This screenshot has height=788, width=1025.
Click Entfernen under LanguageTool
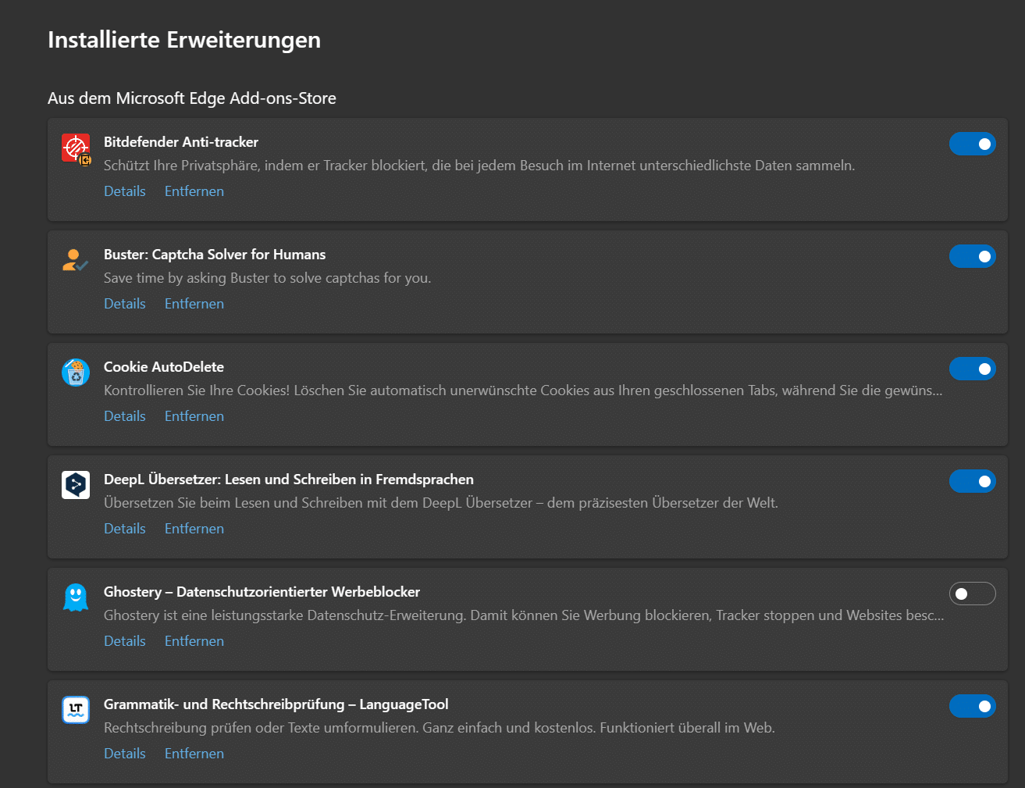(x=194, y=754)
